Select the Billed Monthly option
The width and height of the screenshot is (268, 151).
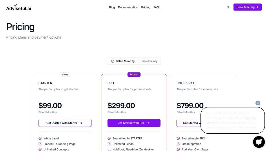(x=123, y=61)
